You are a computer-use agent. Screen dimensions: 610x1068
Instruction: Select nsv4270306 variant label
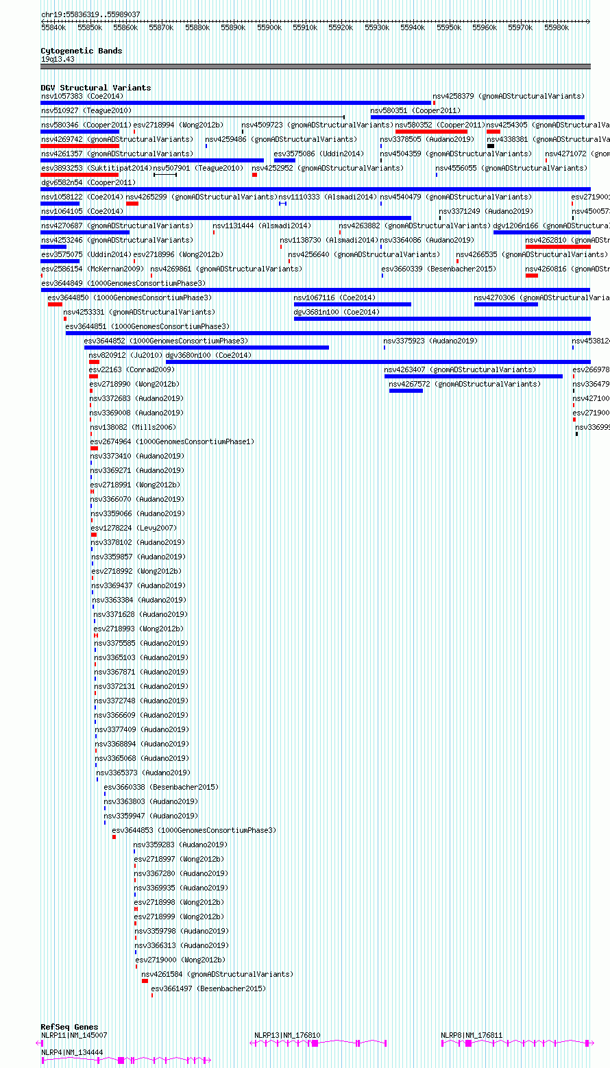pyautogui.click(x=541, y=298)
